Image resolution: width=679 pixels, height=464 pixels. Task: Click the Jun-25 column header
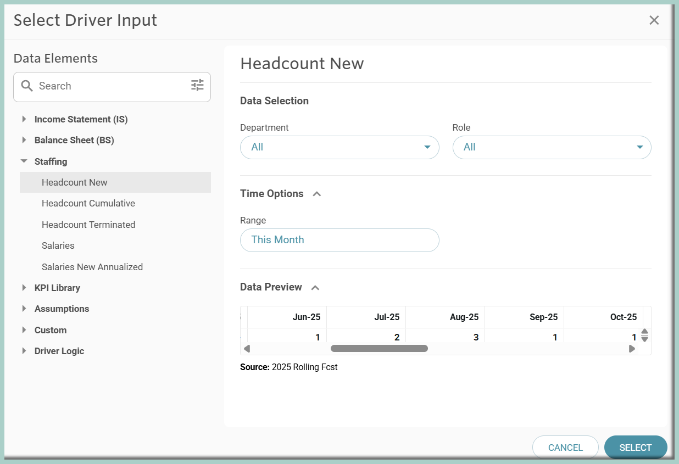tap(287, 317)
